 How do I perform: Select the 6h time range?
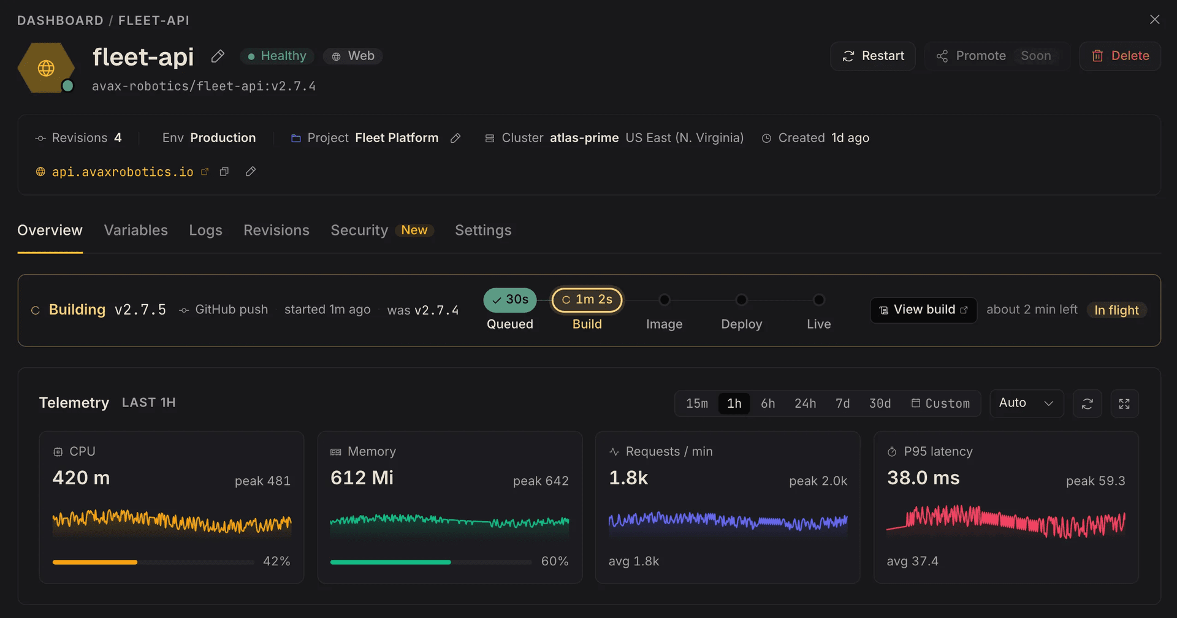[768, 403]
